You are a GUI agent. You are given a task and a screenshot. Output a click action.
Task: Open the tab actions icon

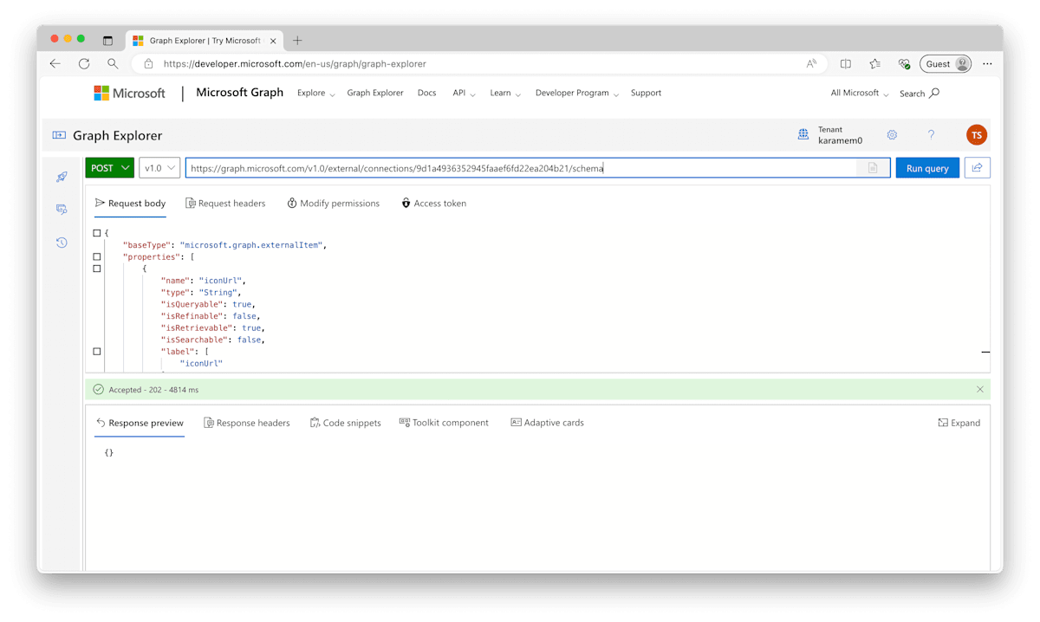point(107,40)
